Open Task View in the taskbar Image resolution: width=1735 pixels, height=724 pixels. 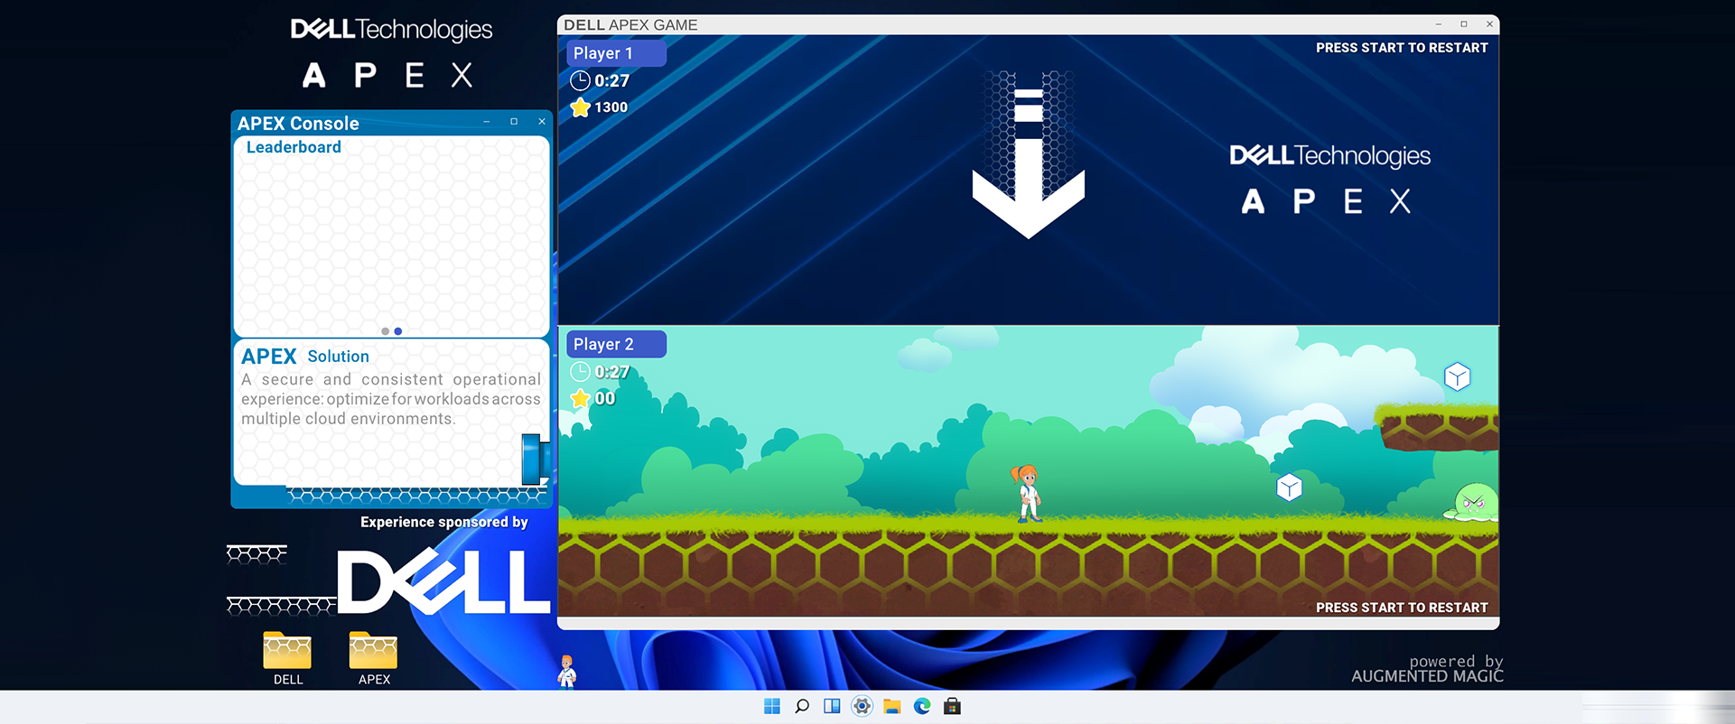coord(832,706)
